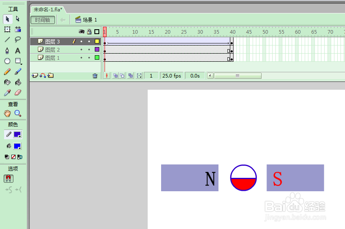This screenshot has width=345, height=229.
Task: Toggle lock dot of 图层 2
Action: (x=89, y=50)
